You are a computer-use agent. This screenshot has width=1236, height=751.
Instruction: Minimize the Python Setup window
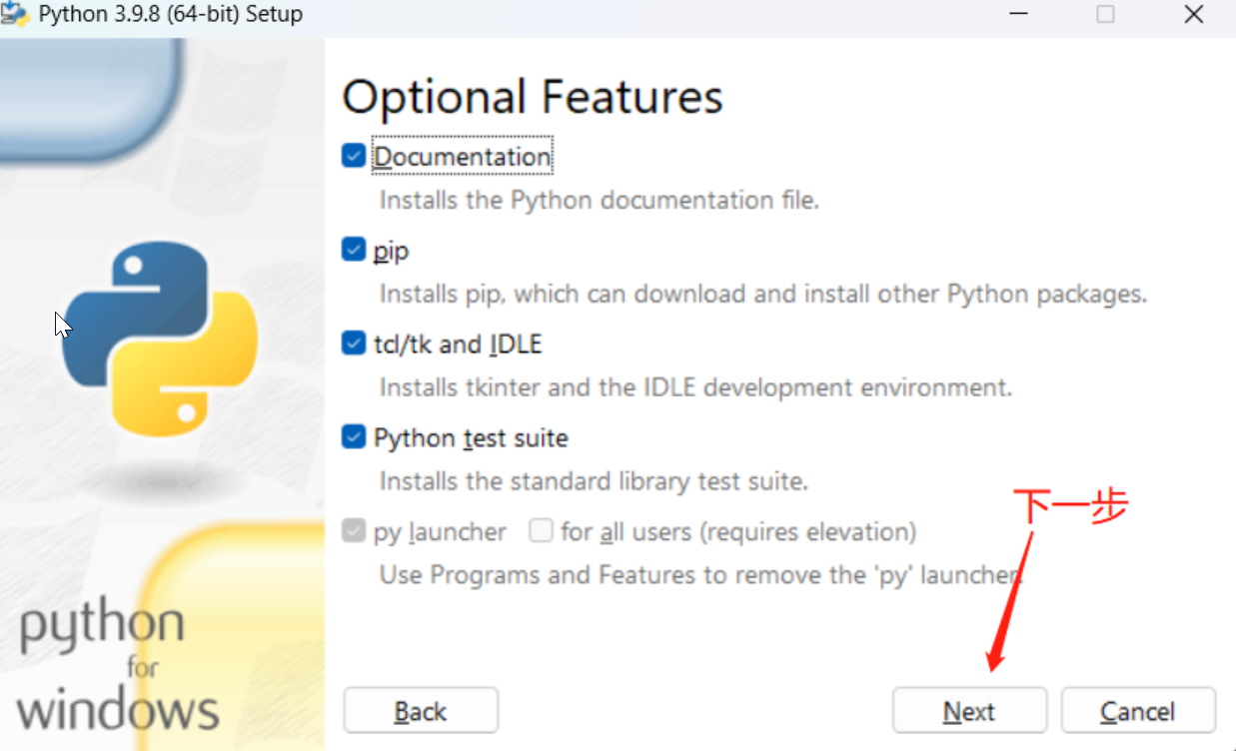pos(1017,14)
